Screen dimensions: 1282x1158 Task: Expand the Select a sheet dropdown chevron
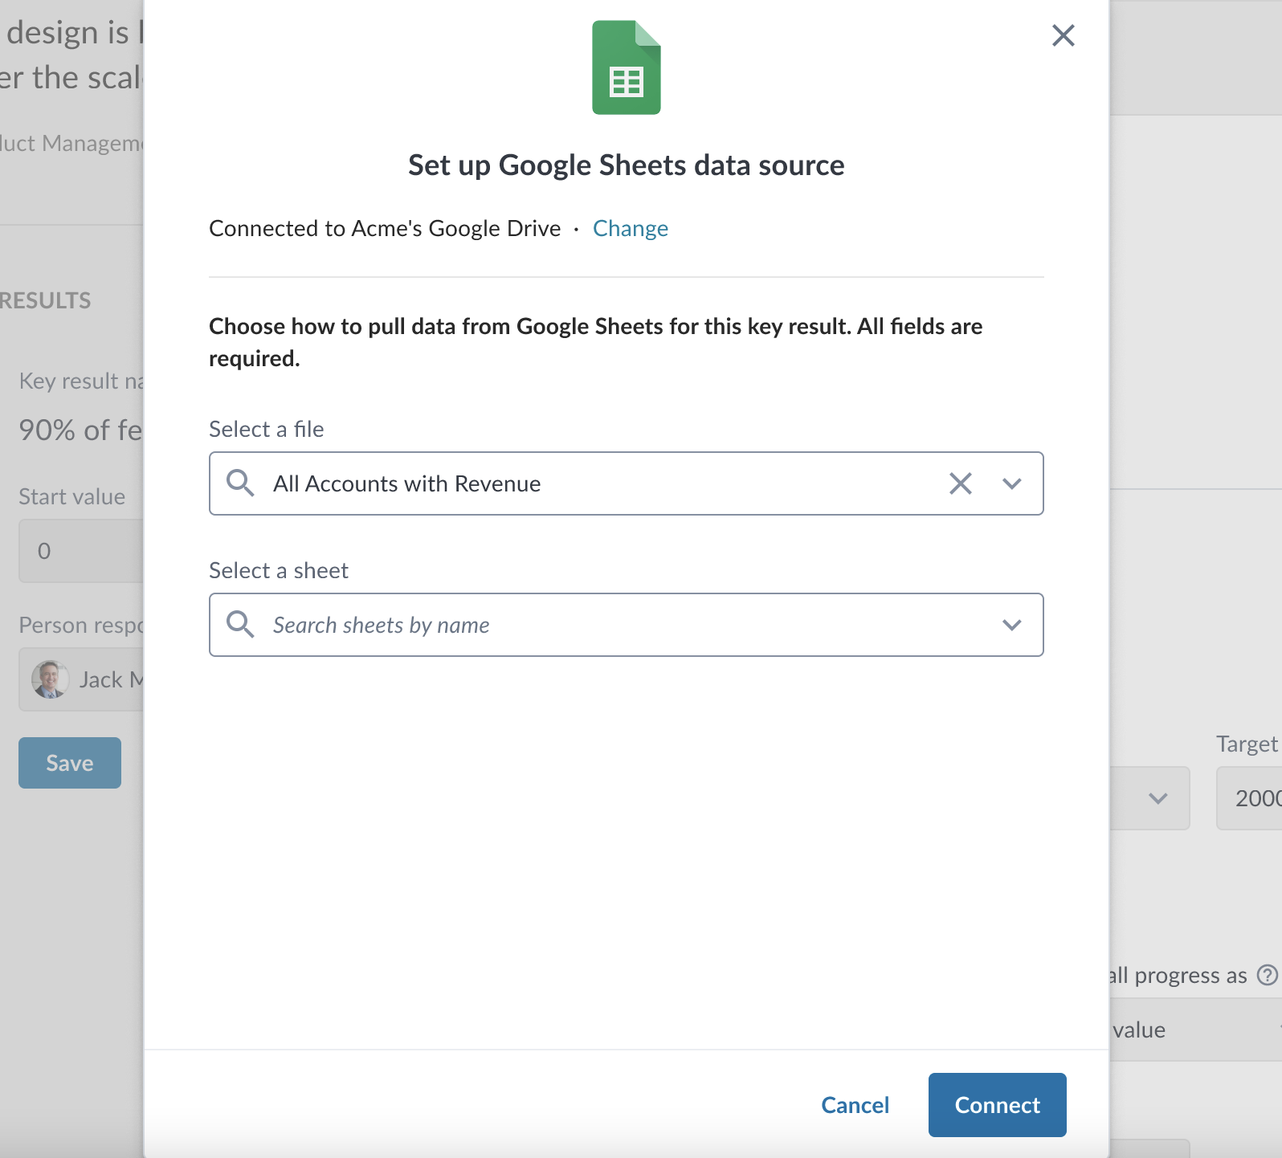click(1012, 625)
